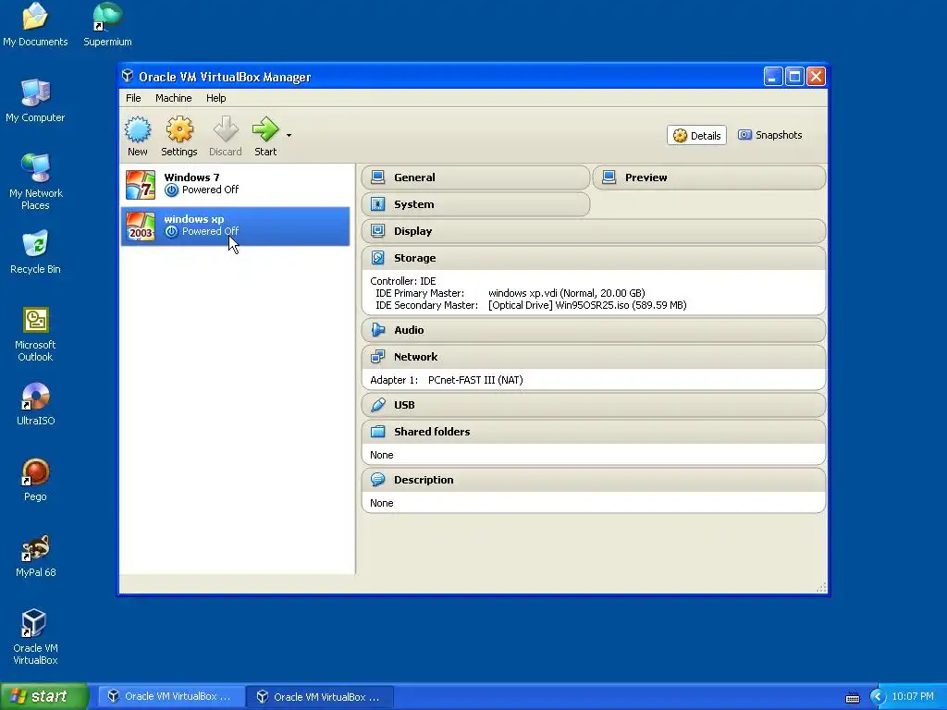Expand the Display section header
This screenshot has width=947, height=710.
[x=594, y=230]
